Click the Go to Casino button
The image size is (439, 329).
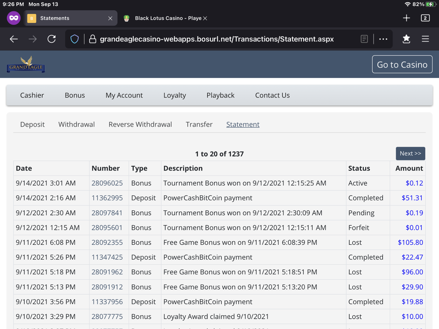pyautogui.click(x=402, y=64)
